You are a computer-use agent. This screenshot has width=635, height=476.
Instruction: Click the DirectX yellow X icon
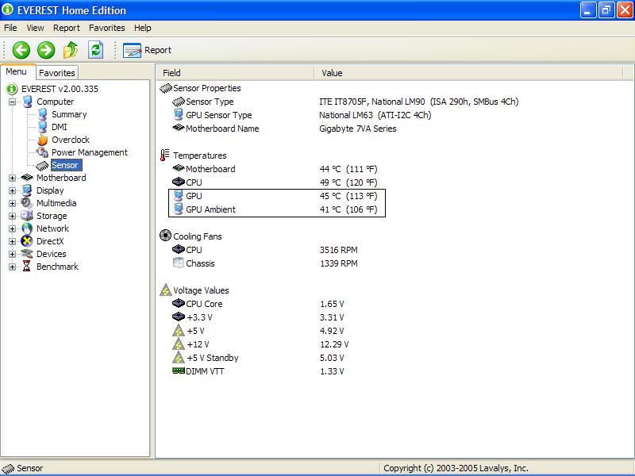(x=27, y=241)
